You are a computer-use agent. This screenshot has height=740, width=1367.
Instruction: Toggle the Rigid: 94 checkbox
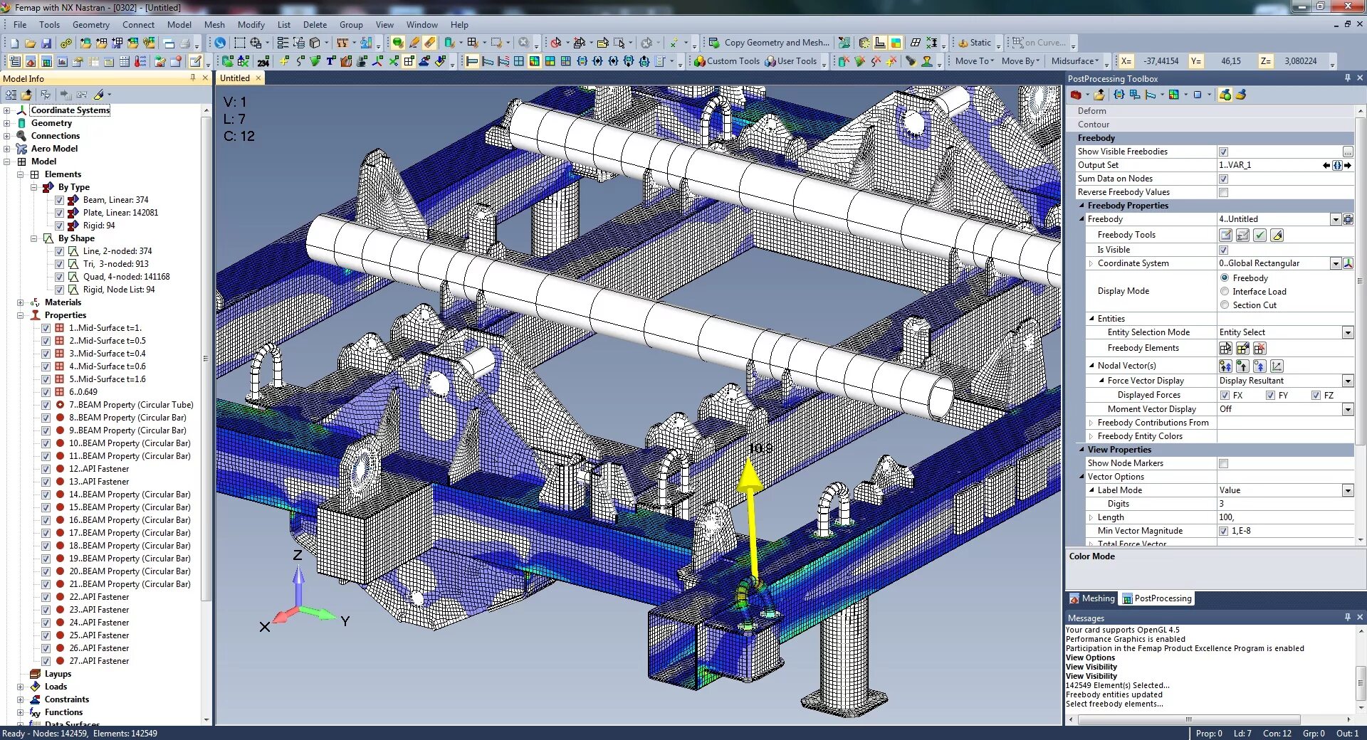pos(60,226)
